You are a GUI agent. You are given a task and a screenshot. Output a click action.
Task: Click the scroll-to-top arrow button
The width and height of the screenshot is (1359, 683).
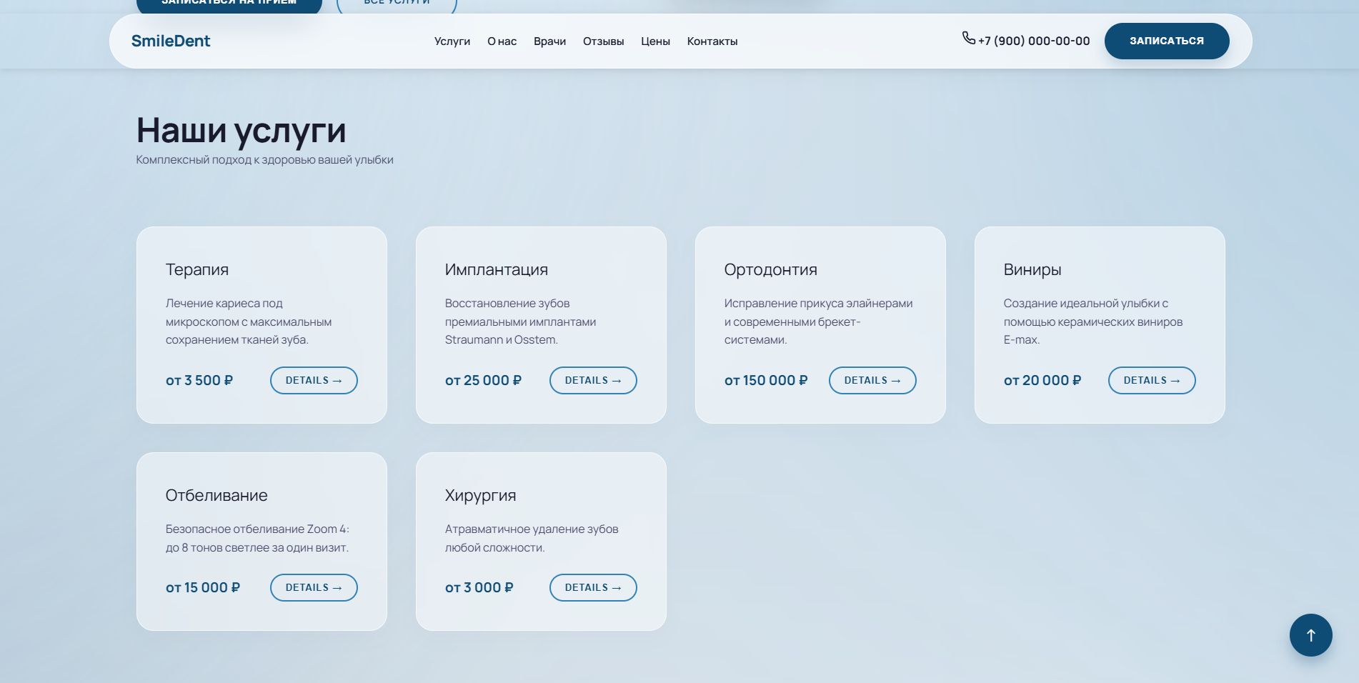point(1310,634)
